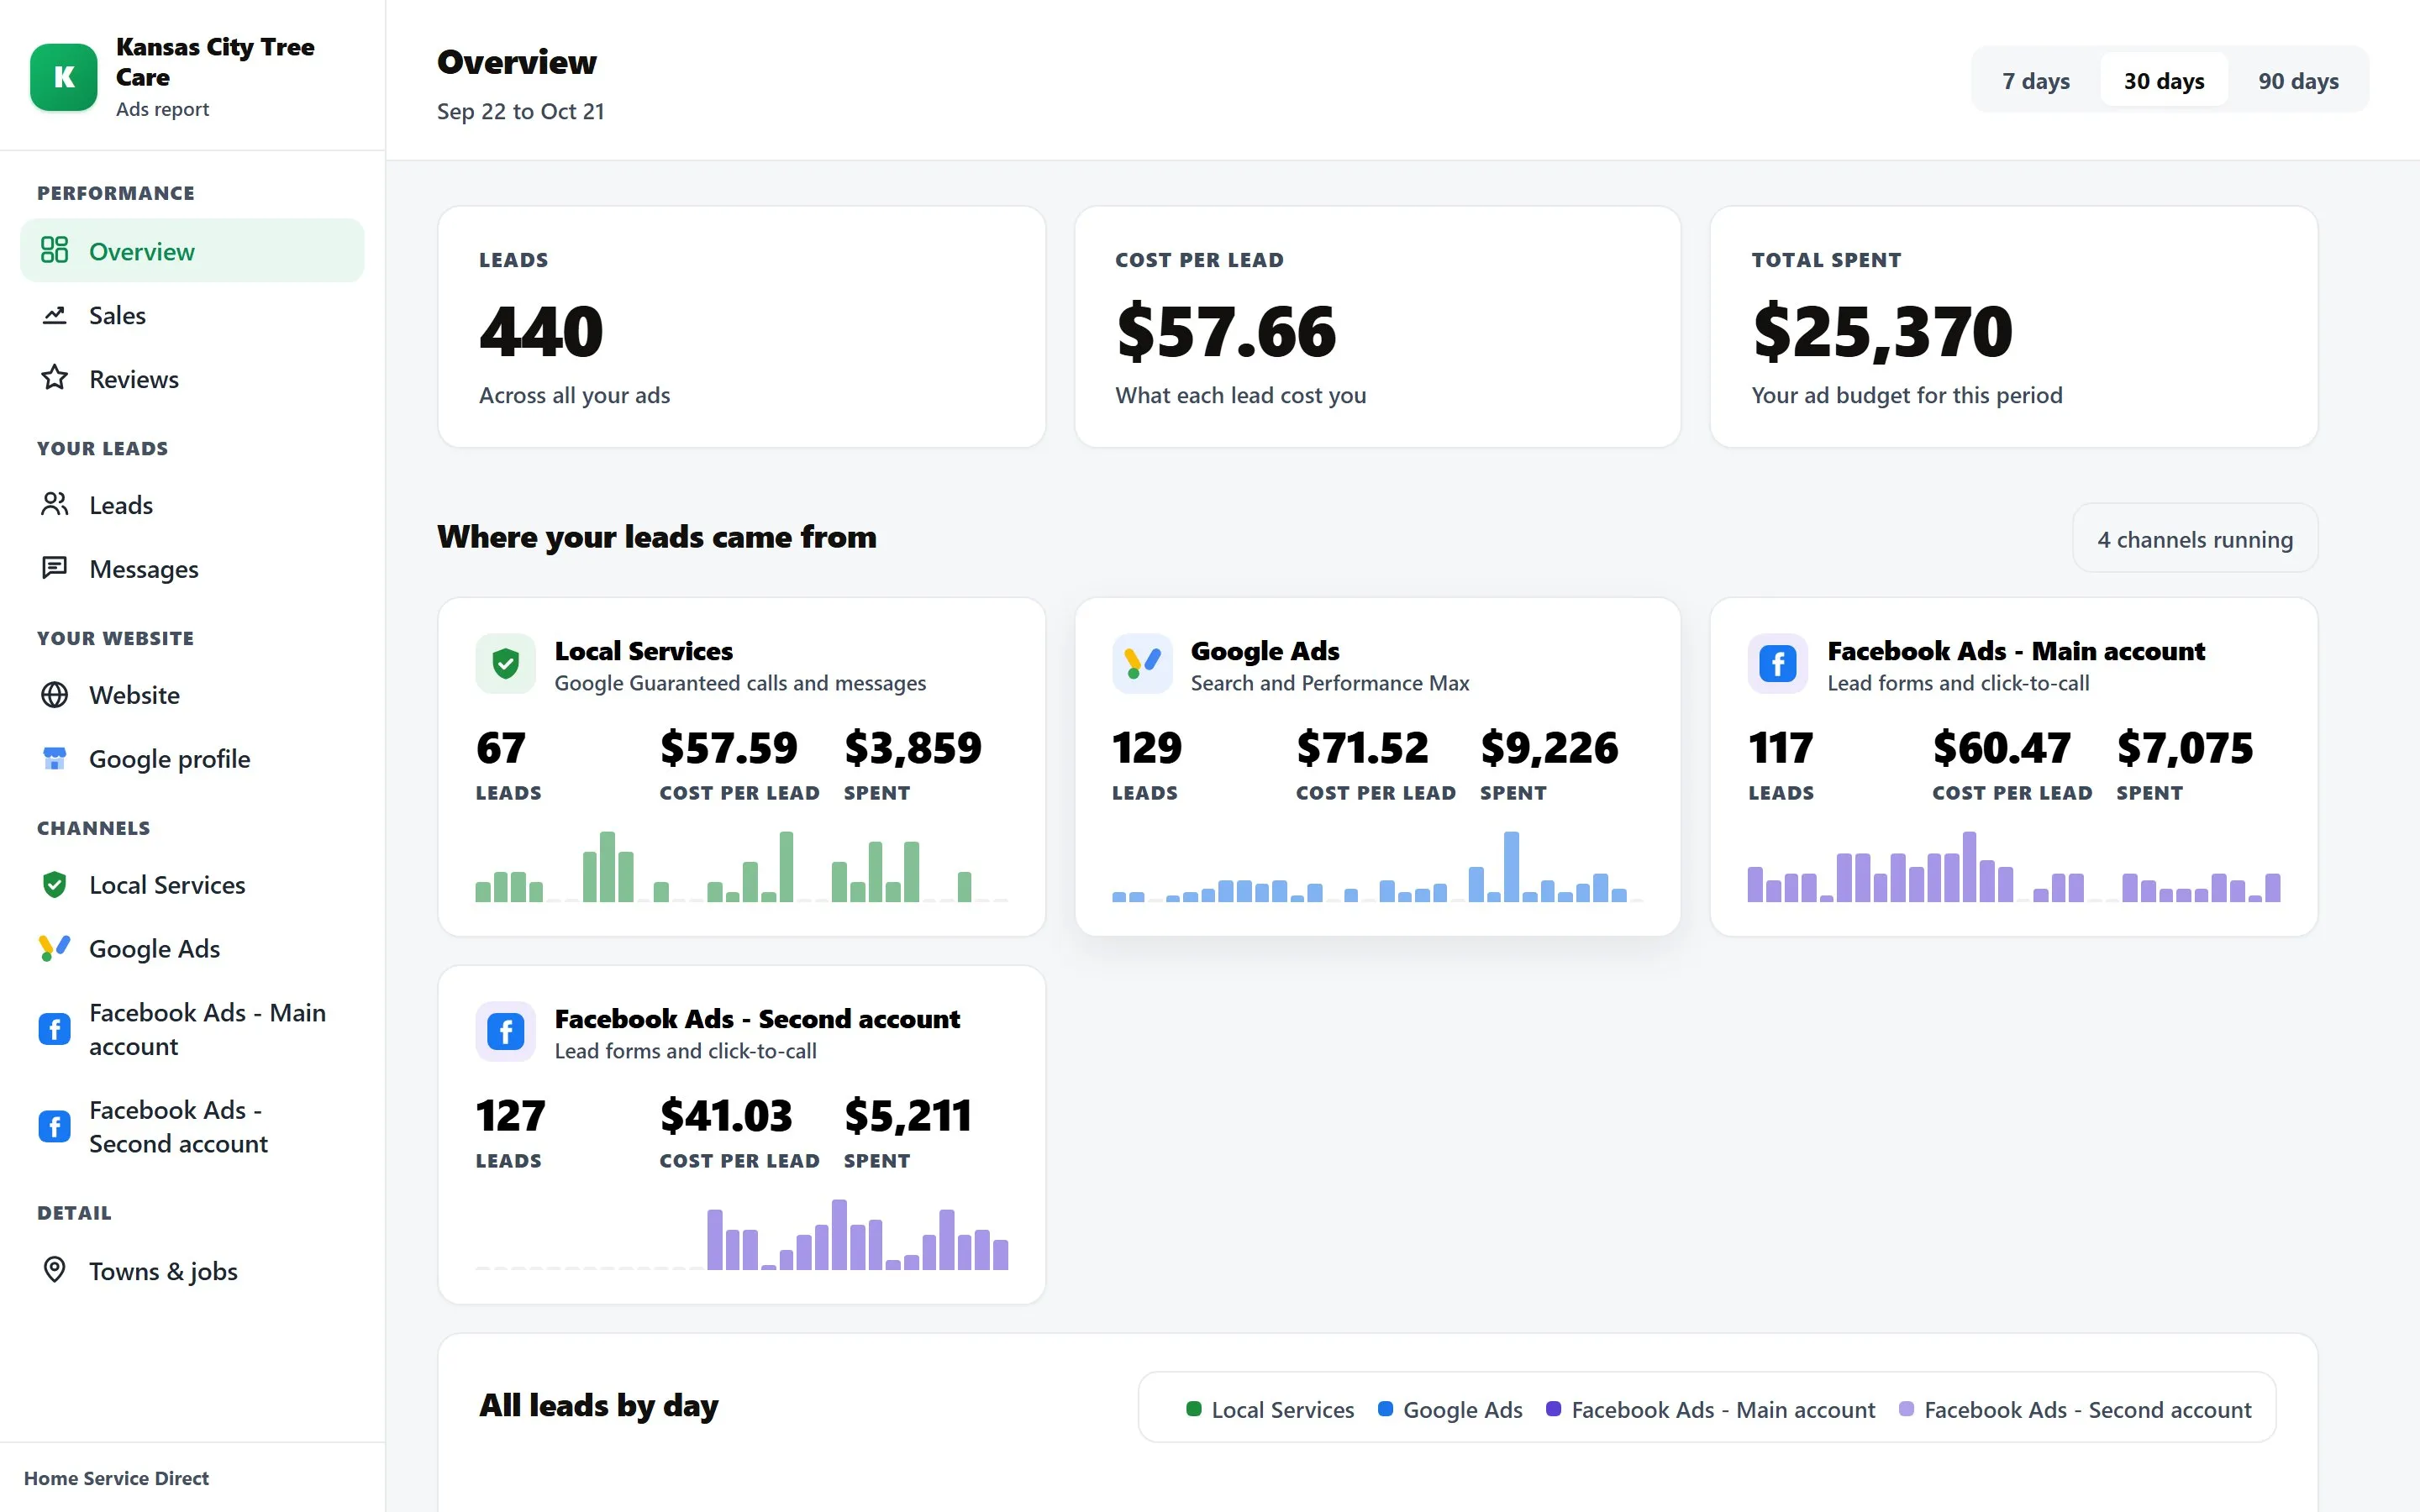Viewport: 2420px width, 1512px height.
Task: Click the Local Services shield icon in sidebar
Action: tap(54, 884)
